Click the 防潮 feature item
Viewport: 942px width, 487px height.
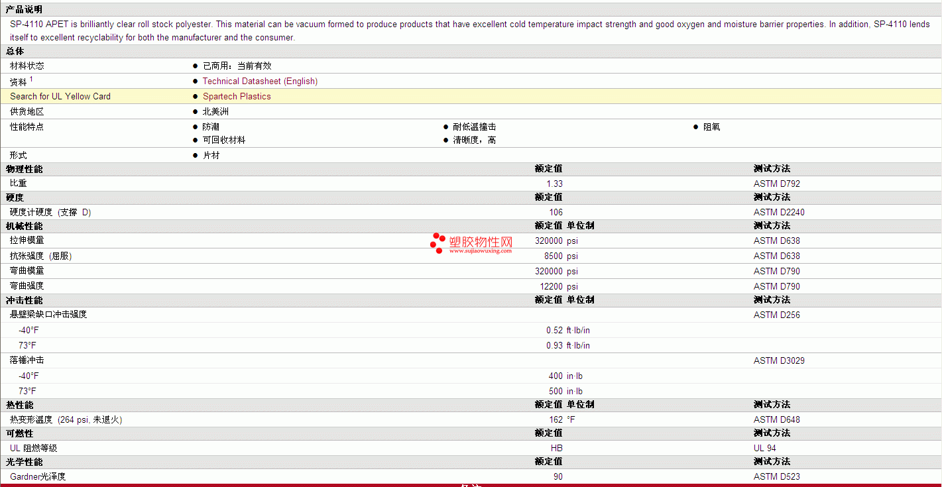tap(211, 127)
